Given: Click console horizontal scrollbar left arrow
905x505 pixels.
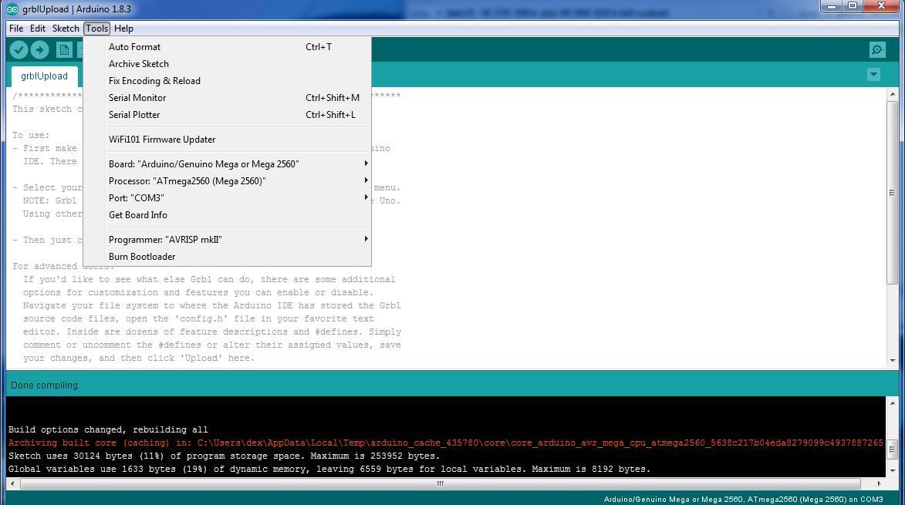Looking at the screenshot, I should (x=12, y=483).
